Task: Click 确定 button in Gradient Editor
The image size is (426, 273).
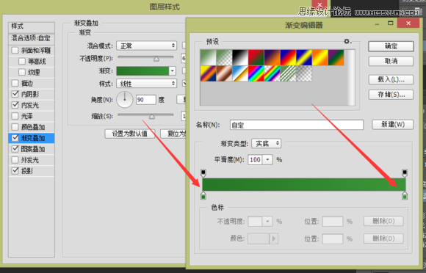Action: coord(391,46)
